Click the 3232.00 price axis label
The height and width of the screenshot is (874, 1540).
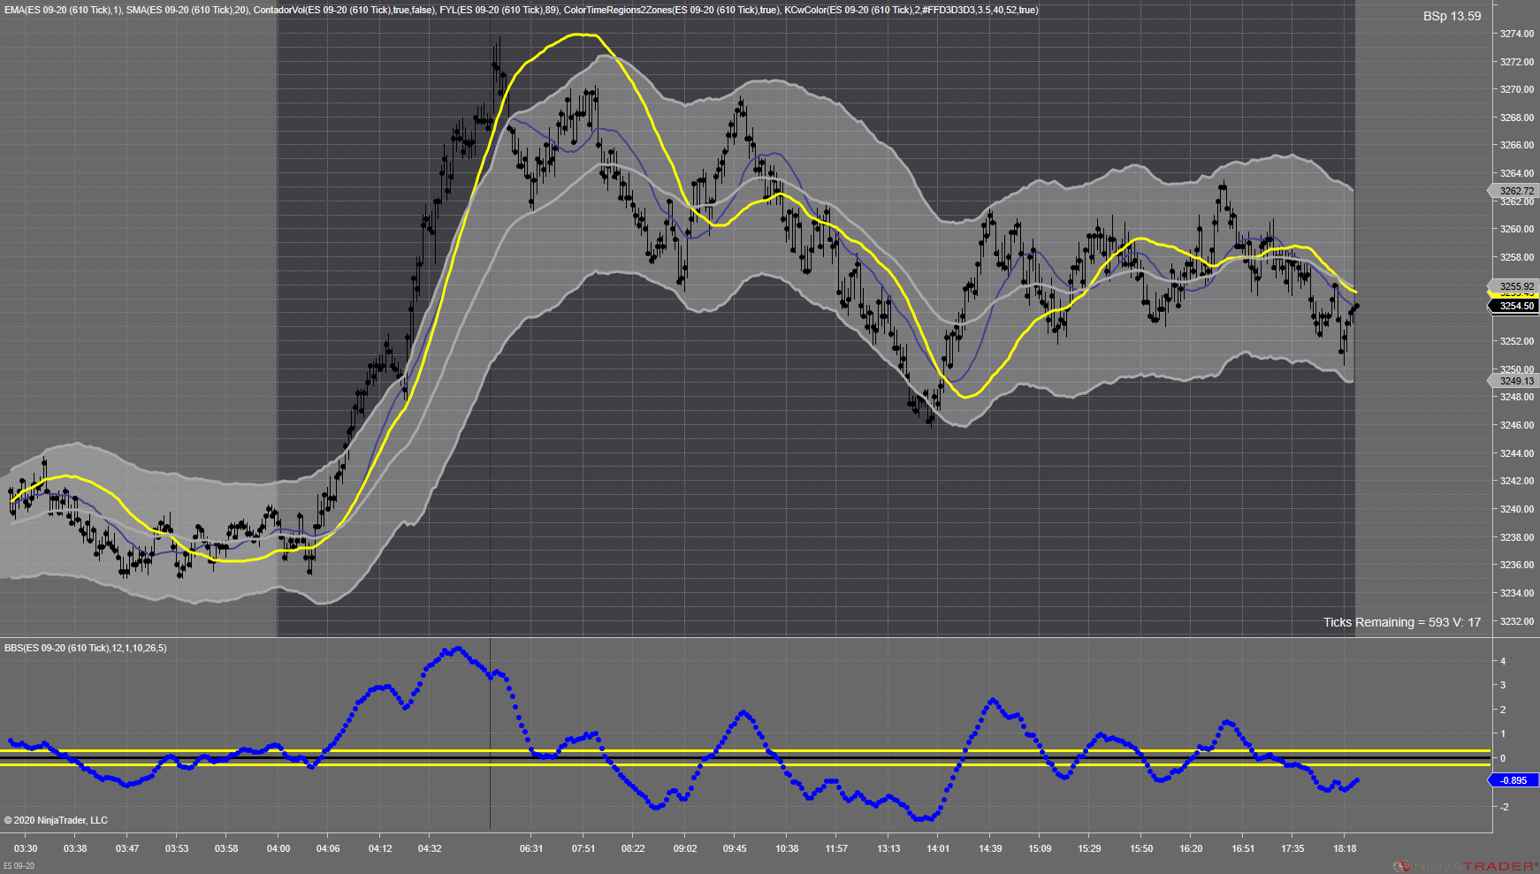[x=1517, y=622]
